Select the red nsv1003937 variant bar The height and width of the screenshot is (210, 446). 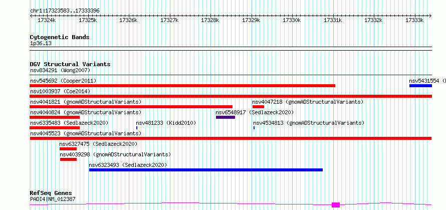[231, 96]
